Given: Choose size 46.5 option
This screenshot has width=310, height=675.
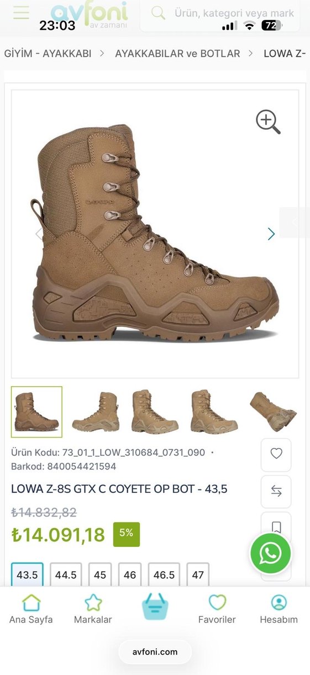Looking at the screenshot, I should [x=164, y=574].
